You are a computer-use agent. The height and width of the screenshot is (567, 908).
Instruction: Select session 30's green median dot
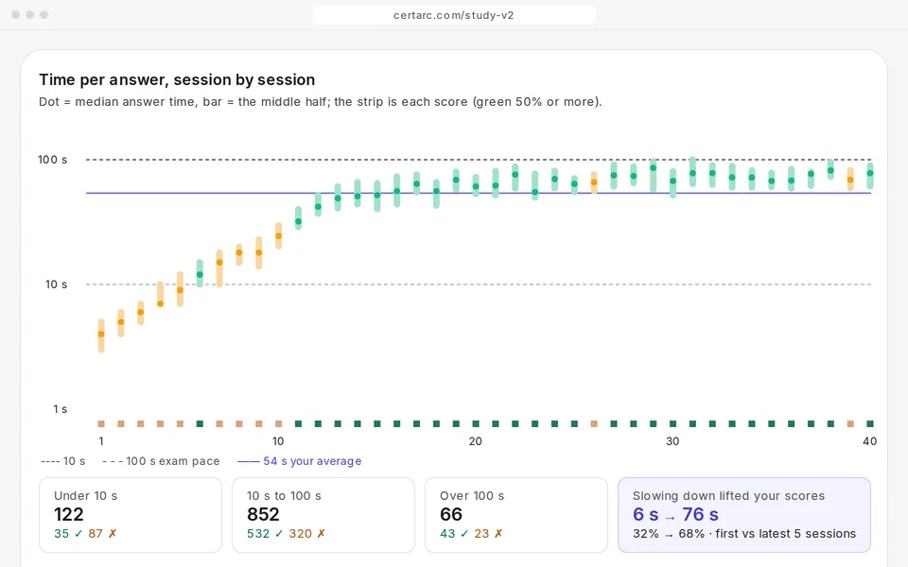672,181
